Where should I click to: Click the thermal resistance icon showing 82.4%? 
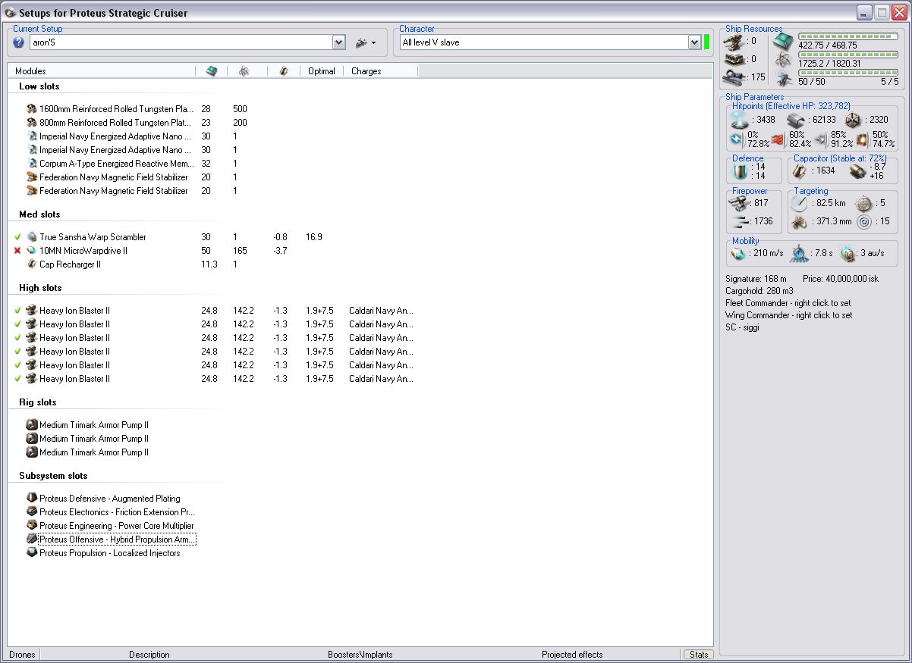[x=778, y=139]
